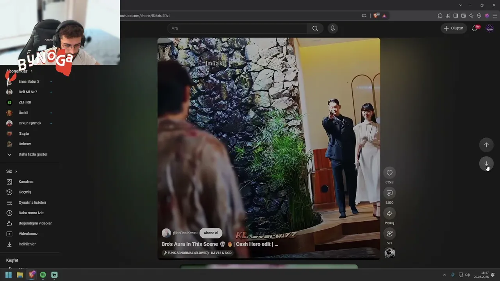Screen dimensions: 500x281
Task: Click into the Ara search field
Action: click(237, 28)
